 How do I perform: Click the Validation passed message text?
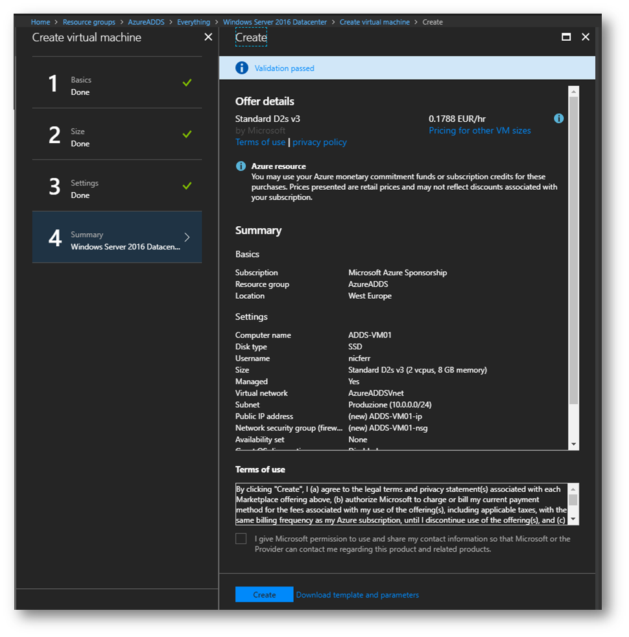tap(284, 68)
